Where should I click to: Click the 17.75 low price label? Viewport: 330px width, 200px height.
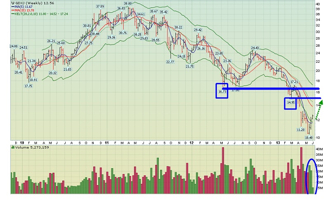coord(28,86)
